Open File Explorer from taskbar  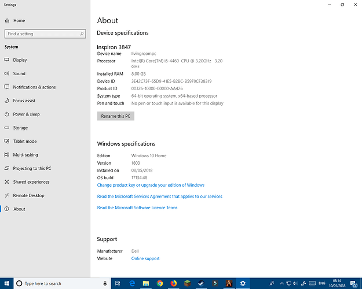click(x=146, y=283)
